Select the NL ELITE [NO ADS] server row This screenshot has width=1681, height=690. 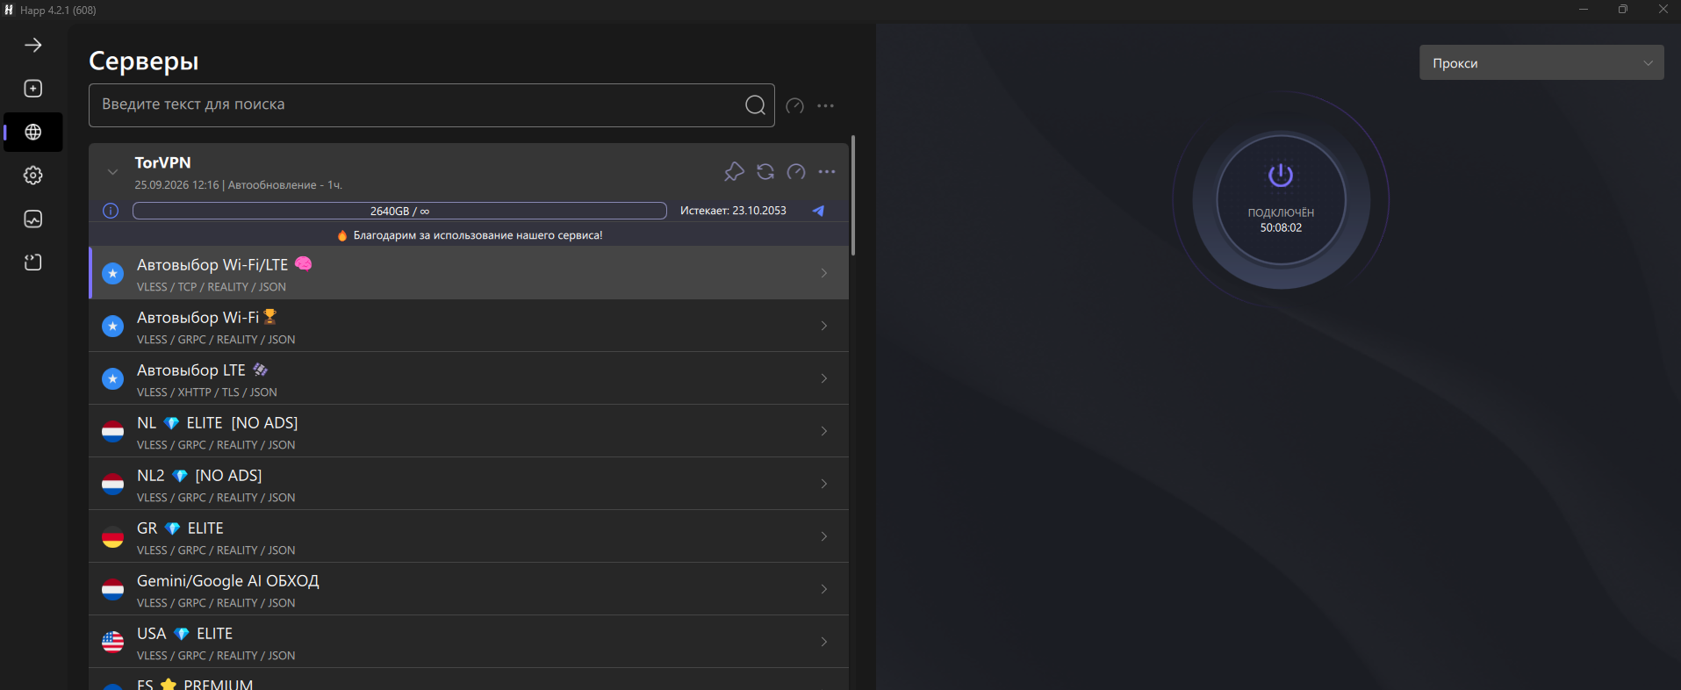click(469, 431)
